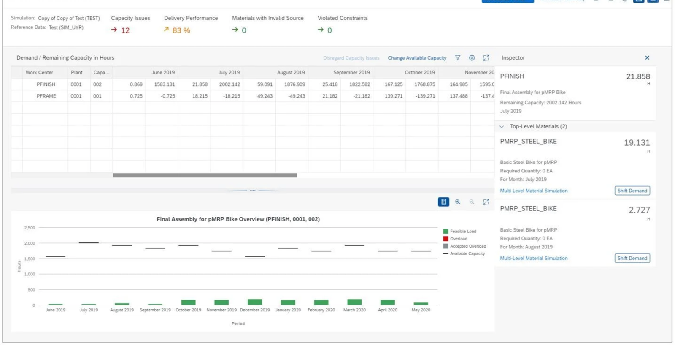
Task: Click Change Available Capacity
Action: click(x=417, y=58)
